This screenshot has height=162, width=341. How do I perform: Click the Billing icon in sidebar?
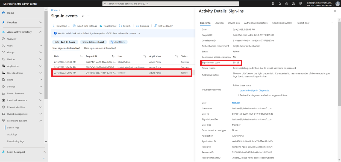4,80
